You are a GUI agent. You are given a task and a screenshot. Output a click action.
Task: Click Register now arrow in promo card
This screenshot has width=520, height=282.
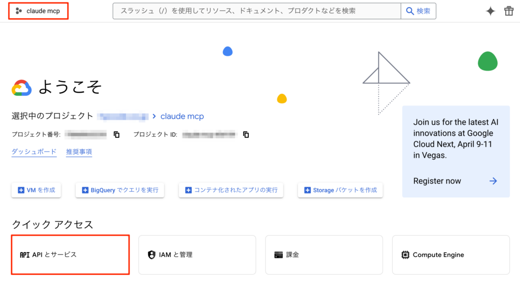(x=493, y=181)
